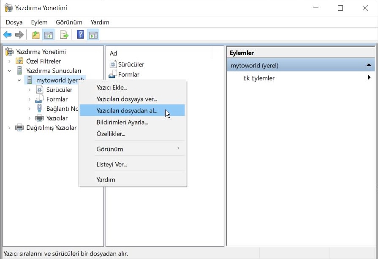Click the Export List toolbar icon

pos(64,35)
